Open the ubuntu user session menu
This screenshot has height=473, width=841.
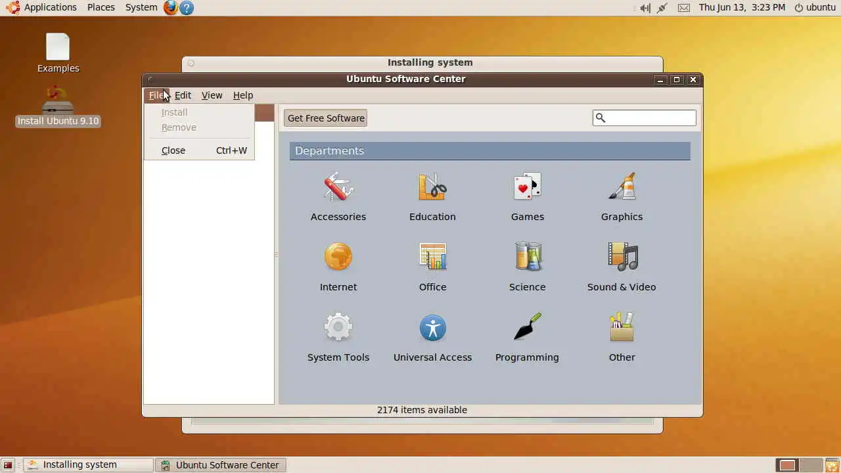(815, 7)
